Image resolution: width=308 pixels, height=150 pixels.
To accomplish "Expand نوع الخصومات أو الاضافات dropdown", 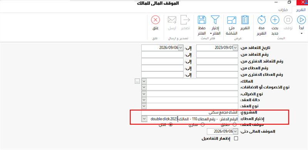I will pos(144,87).
